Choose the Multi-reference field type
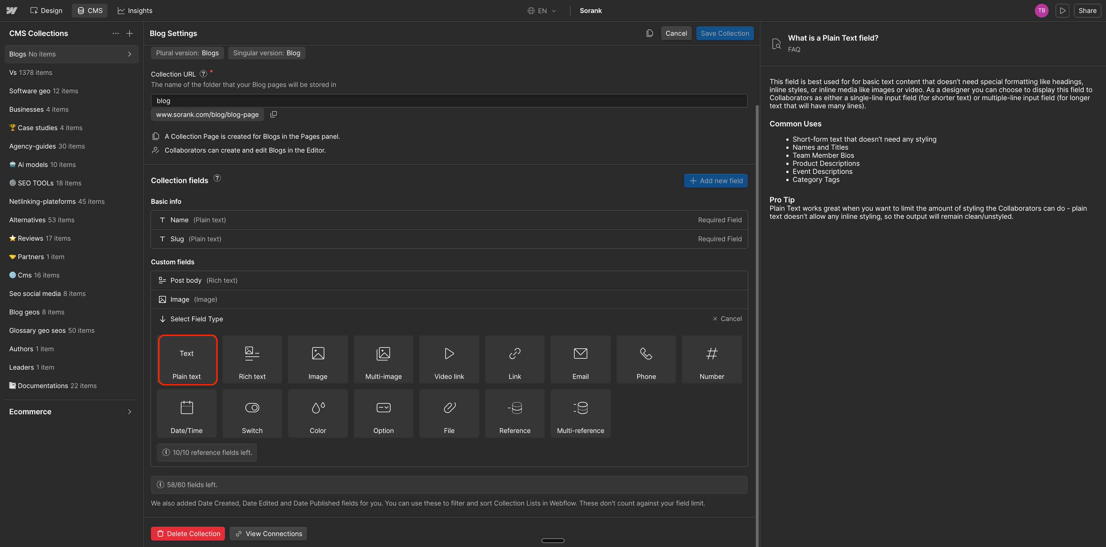1106x547 pixels. [580, 414]
